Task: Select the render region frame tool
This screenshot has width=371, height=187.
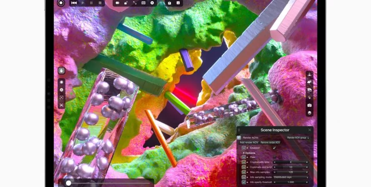Action: tap(62, 105)
